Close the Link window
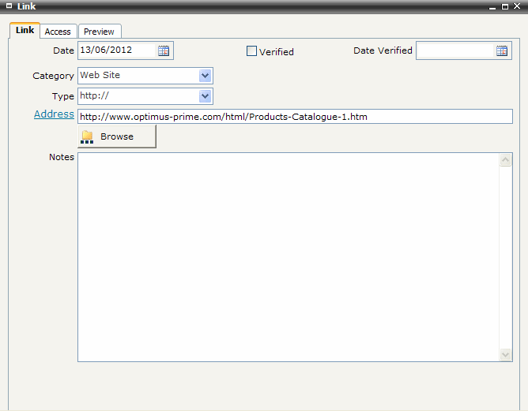Viewport: 528px width, 411px height. [x=517, y=6]
